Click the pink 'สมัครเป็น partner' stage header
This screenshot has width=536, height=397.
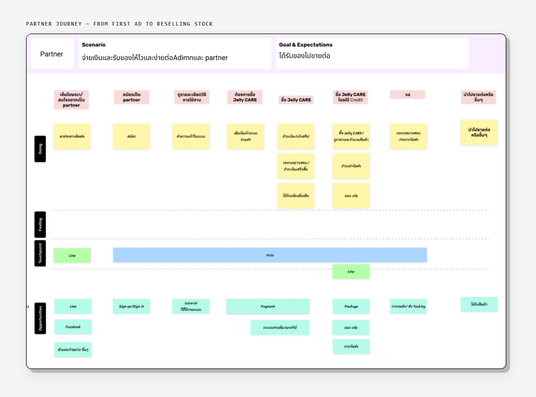tap(132, 97)
